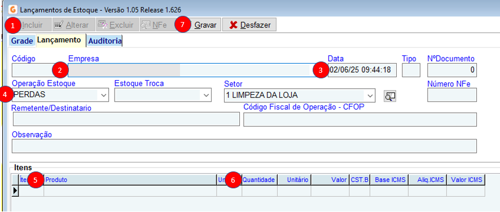The width and height of the screenshot is (500, 212).
Task: Click the Remetente/Destinatario field
Action: coord(126,120)
